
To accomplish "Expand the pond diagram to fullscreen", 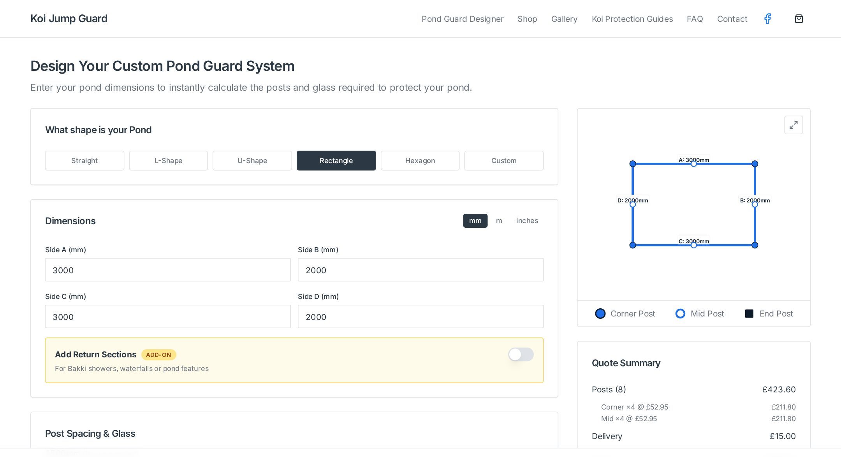I will click(x=793, y=125).
